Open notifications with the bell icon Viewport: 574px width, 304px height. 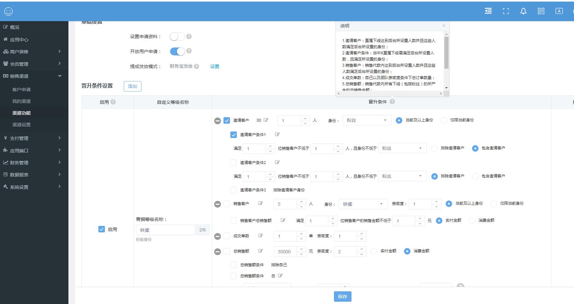tap(524, 11)
